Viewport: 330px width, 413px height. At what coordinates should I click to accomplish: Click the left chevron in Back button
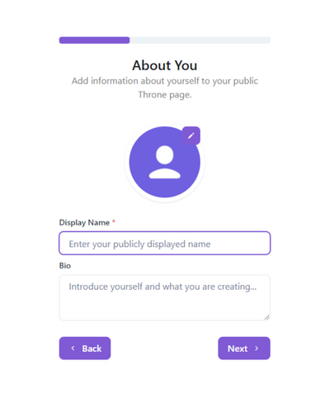pos(73,349)
